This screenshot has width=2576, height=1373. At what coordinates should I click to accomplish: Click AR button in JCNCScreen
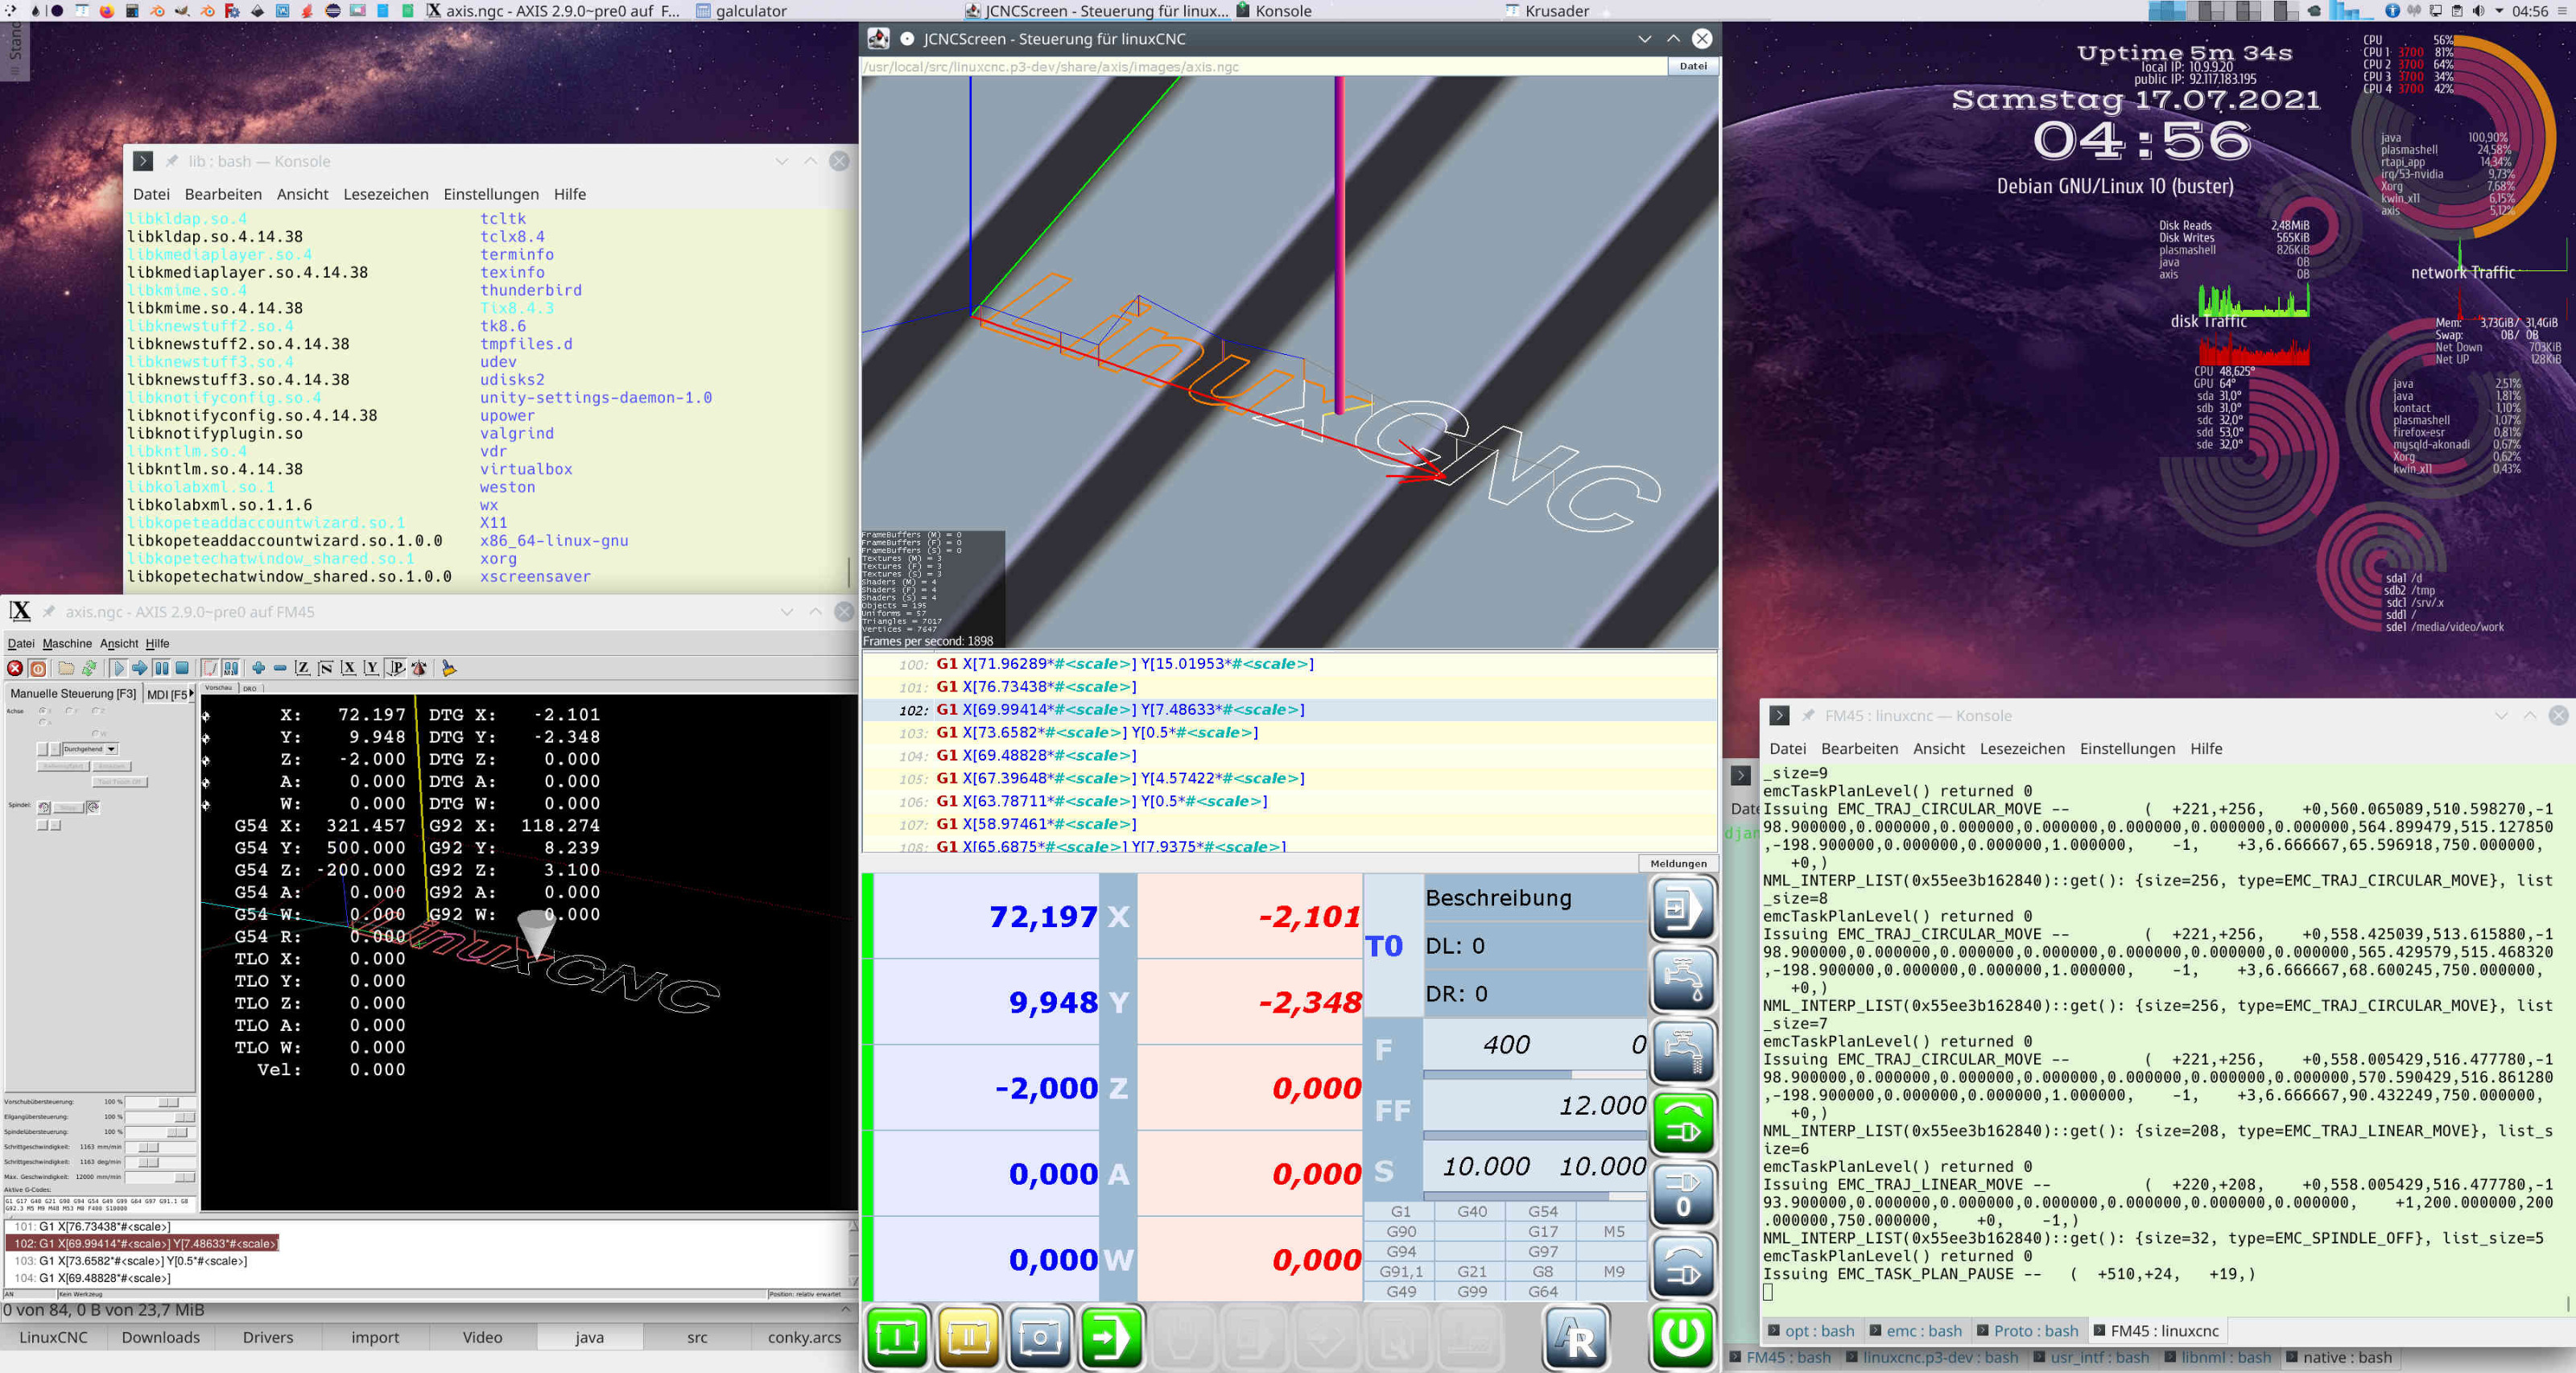(1576, 1337)
